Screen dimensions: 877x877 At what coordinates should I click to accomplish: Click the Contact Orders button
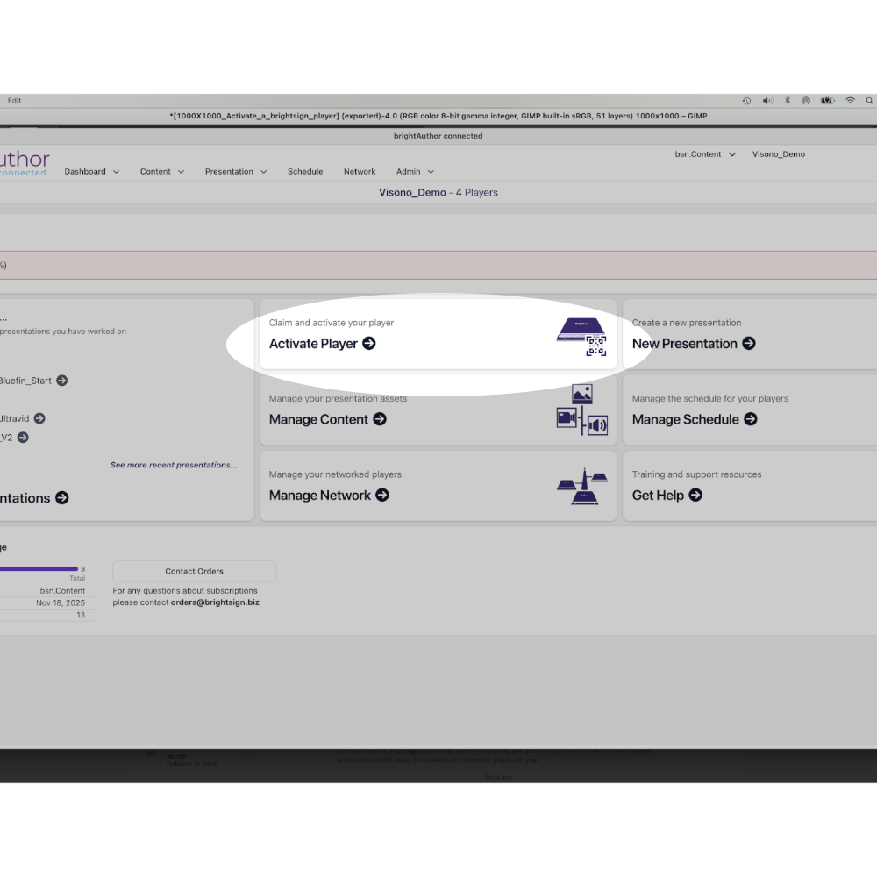194,571
